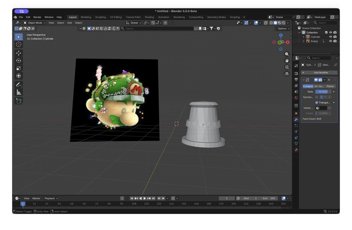The height and width of the screenshot is (230, 352).
Task: Open the File menu
Action: pos(21,17)
